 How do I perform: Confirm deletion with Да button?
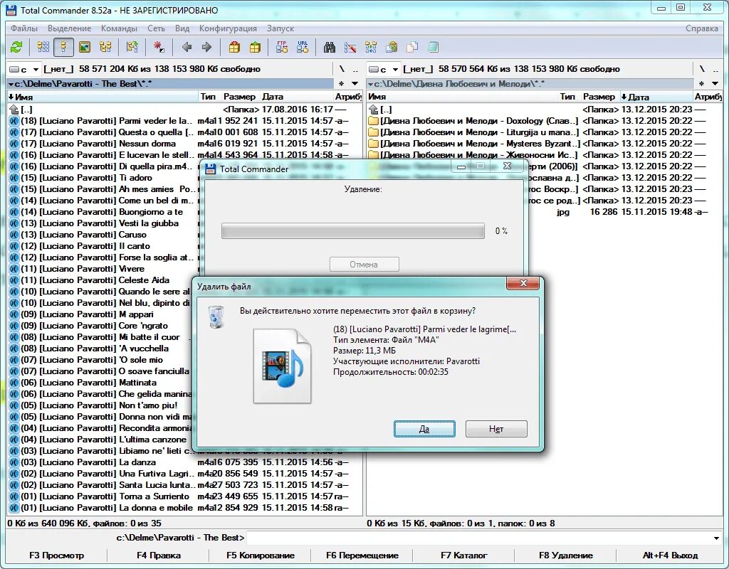click(424, 429)
